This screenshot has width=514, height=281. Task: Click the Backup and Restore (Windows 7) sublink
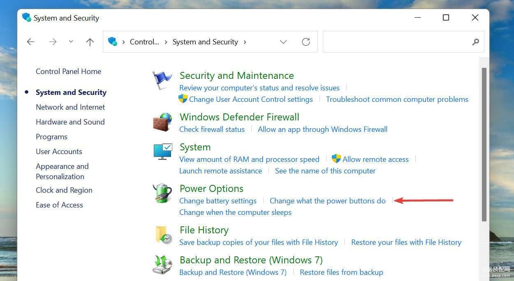[233, 272]
